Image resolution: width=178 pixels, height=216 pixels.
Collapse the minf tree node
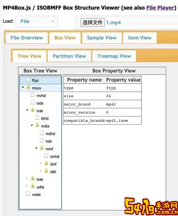click(36, 148)
